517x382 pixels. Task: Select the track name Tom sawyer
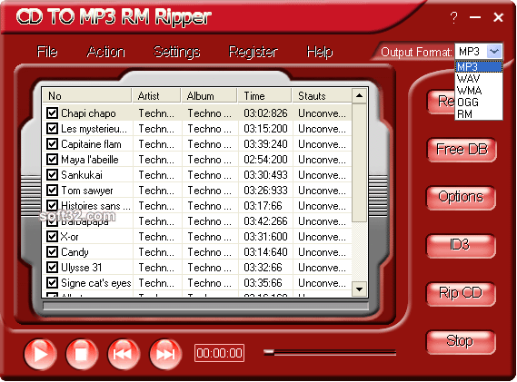87,191
